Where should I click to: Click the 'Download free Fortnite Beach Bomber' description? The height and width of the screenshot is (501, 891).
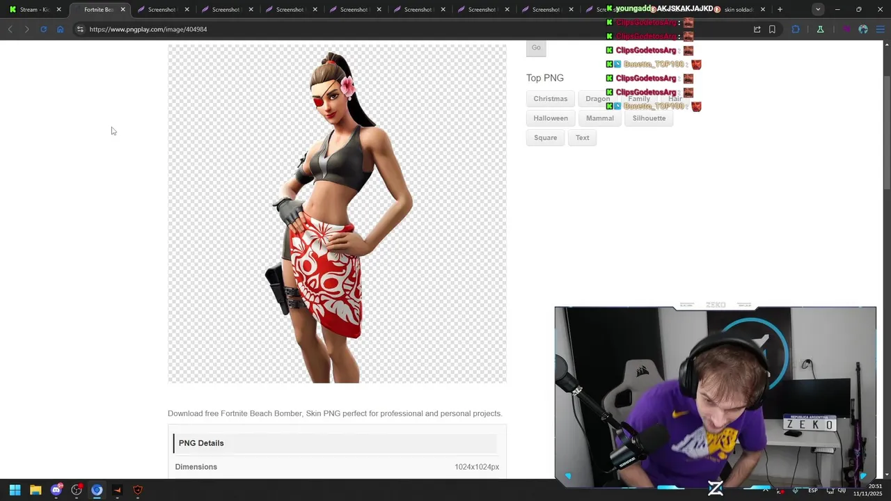pyautogui.click(x=335, y=413)
